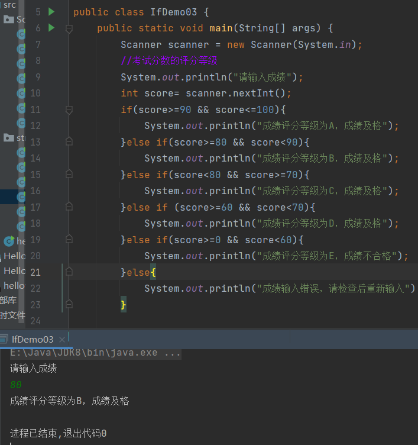Toggle fold marker at line 19
The image size is (418, 445).
(69, 240)
